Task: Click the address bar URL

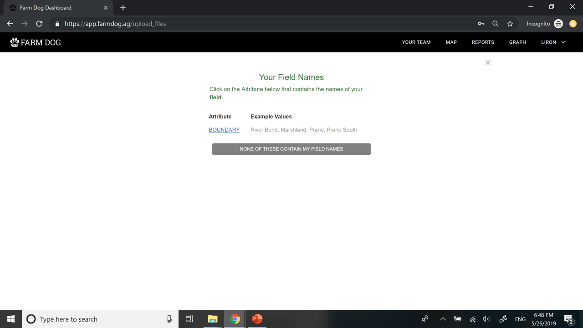Action: [115, 24]
